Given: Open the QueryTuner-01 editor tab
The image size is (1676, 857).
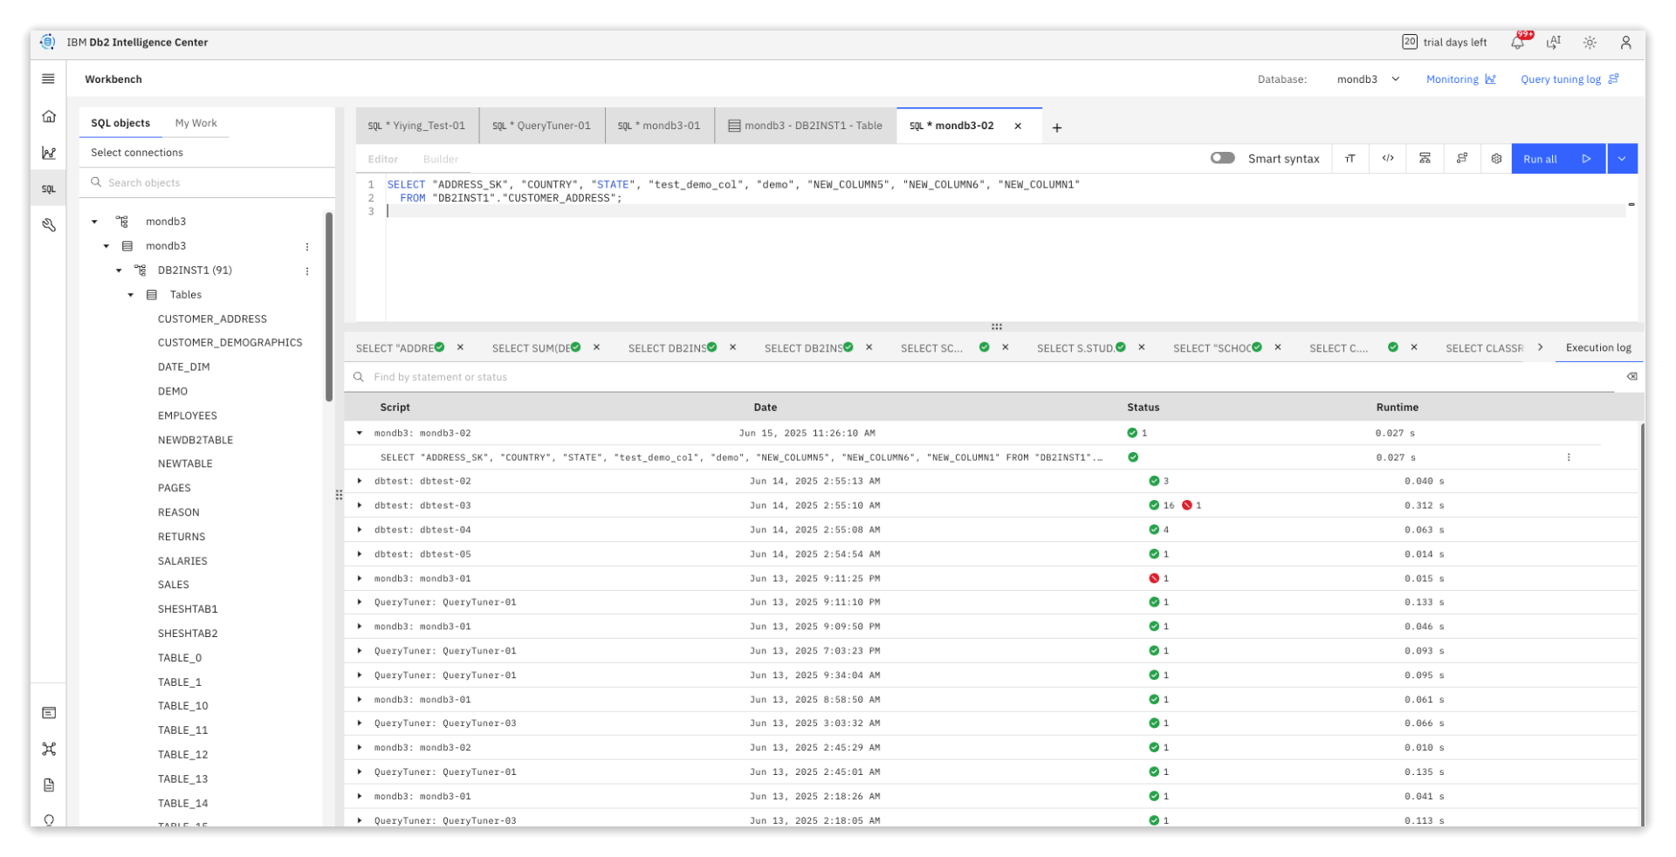Looking at the screenshot, I should [x=542, y=126].
